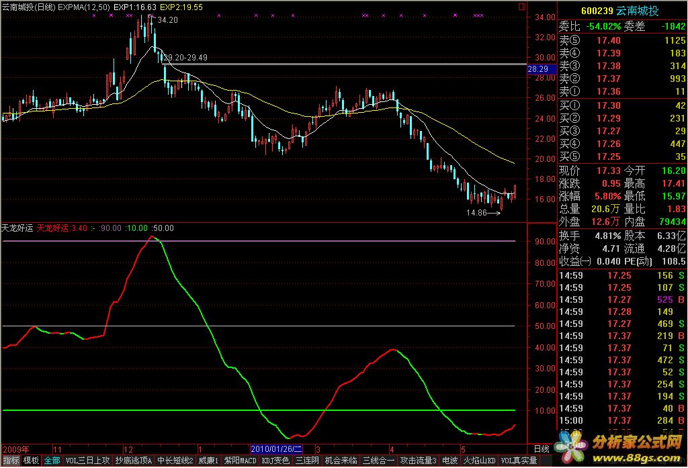Click the 委差 value -1842
This screenshot has height=468, width=688.
pos(673,26)
